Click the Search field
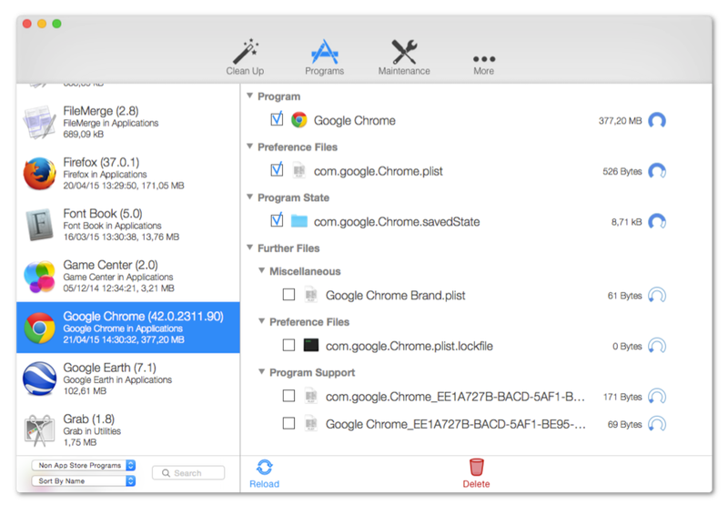 (x=188, y=473)
